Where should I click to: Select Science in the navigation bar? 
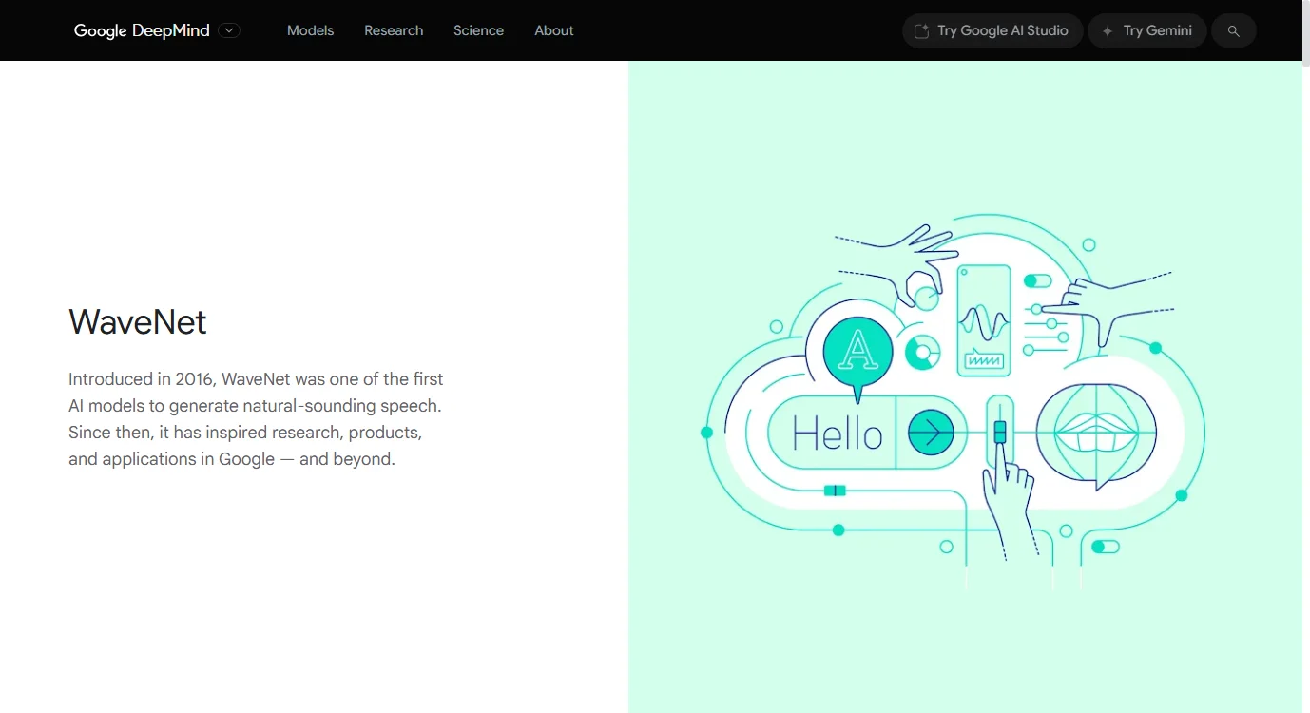(x=478, y=30)
